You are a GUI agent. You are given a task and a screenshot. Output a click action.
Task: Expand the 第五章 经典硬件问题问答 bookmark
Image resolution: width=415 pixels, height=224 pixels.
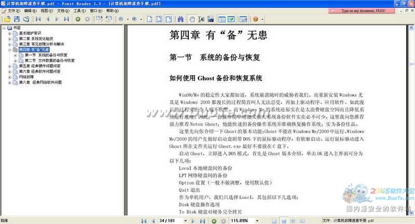coord(10,66)
